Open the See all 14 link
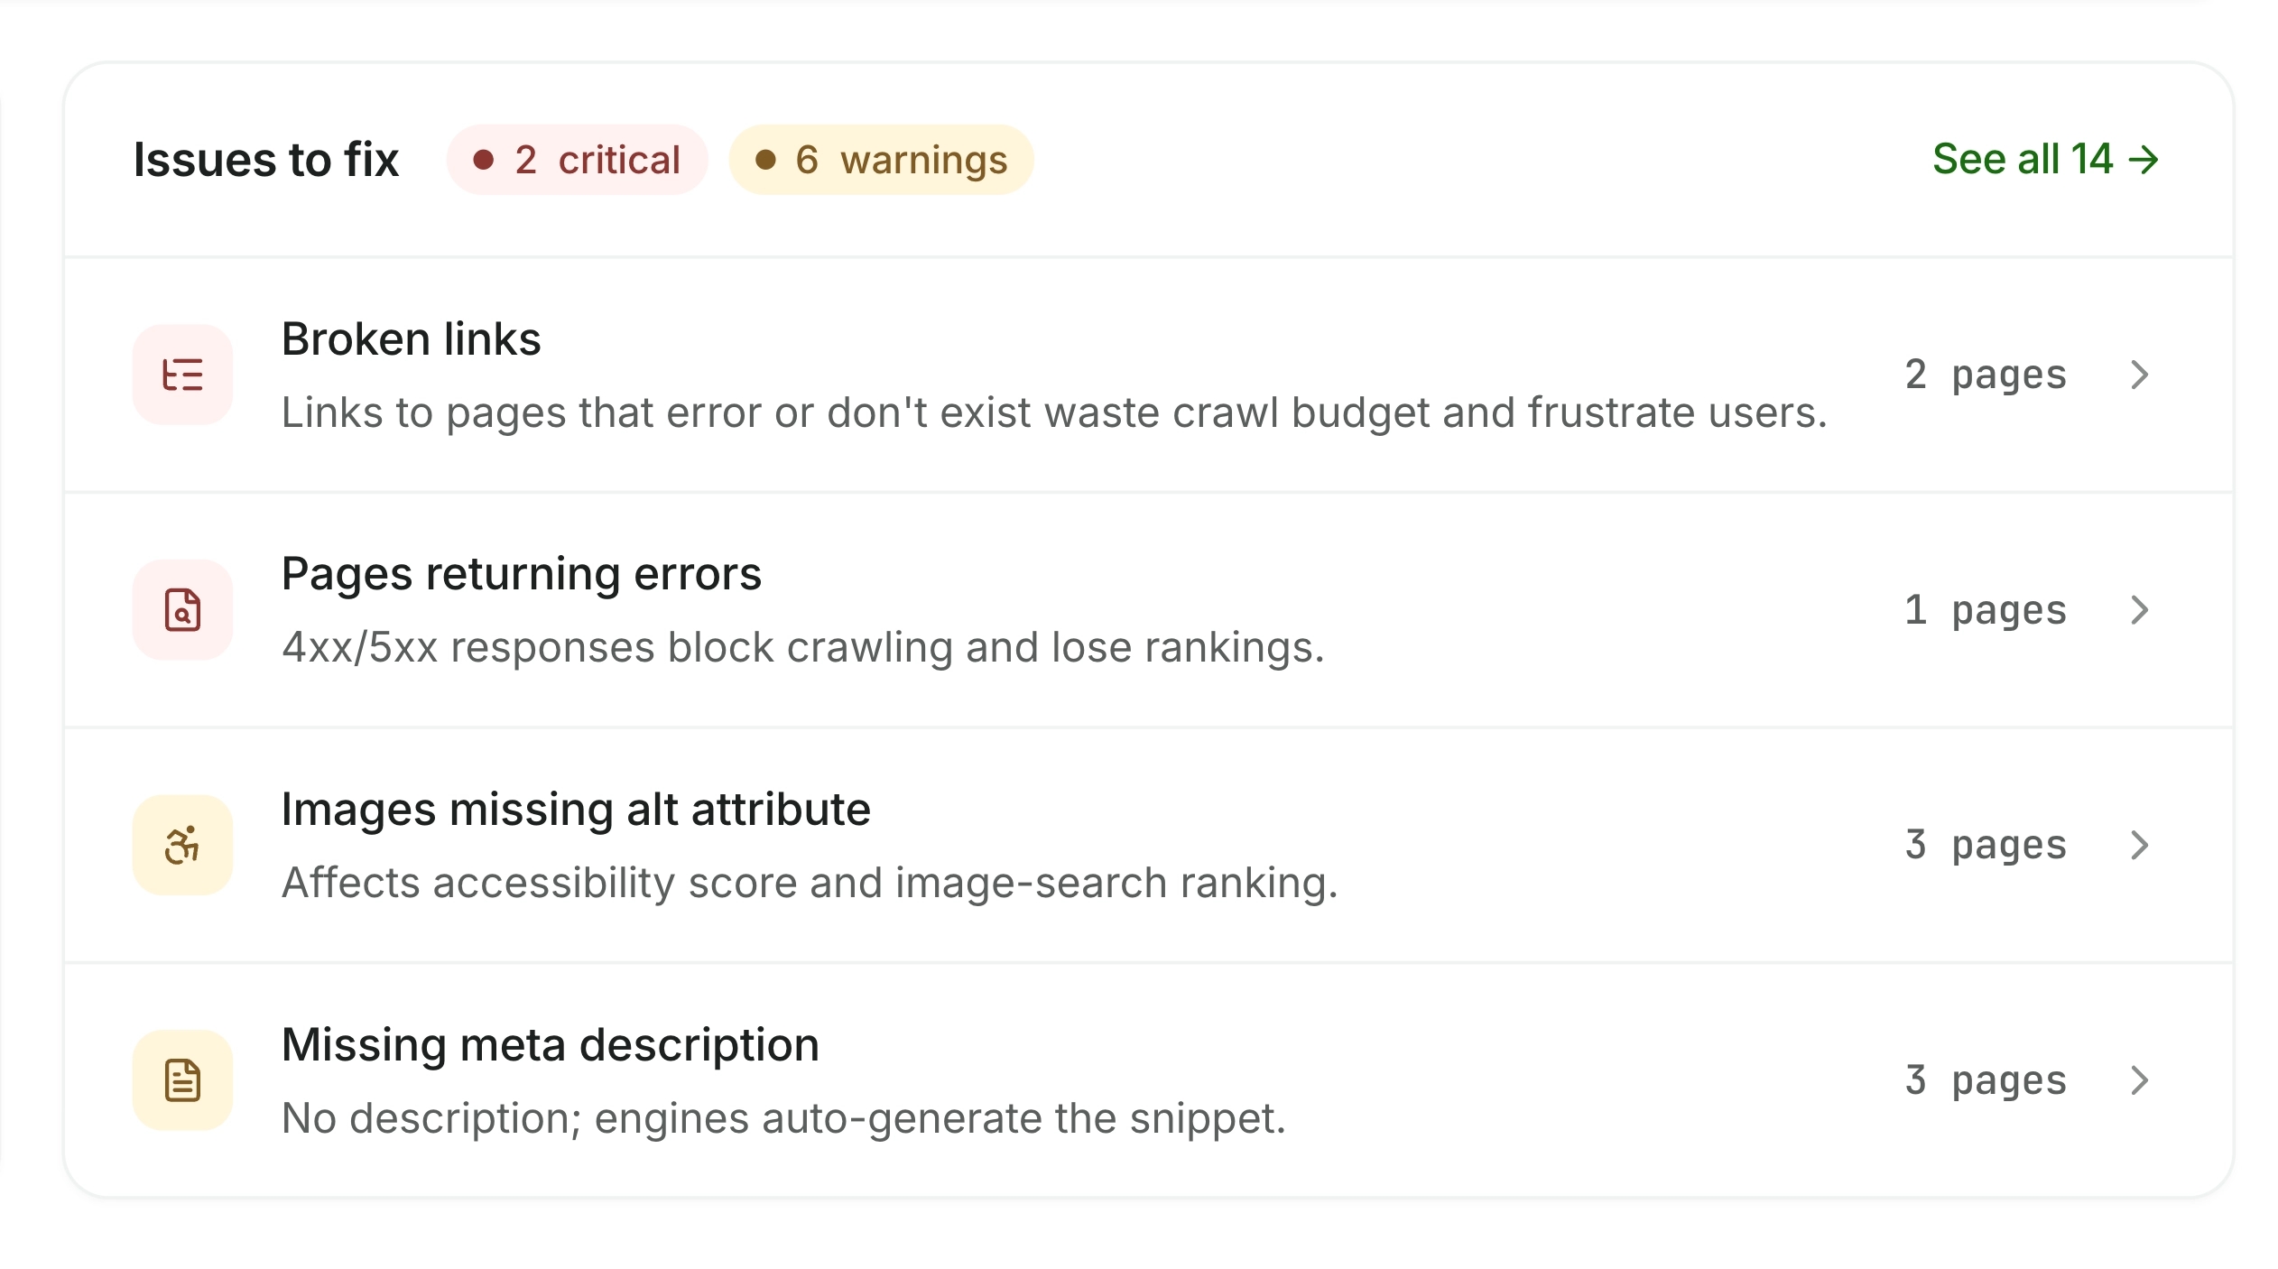 (x=2045, y=160)
